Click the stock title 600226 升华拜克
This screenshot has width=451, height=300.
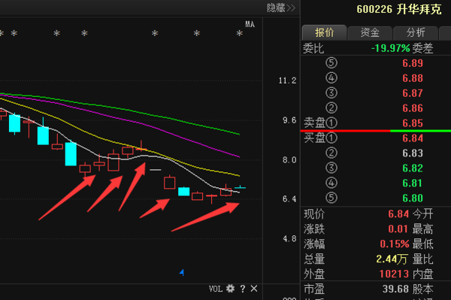tap(398, 9)
